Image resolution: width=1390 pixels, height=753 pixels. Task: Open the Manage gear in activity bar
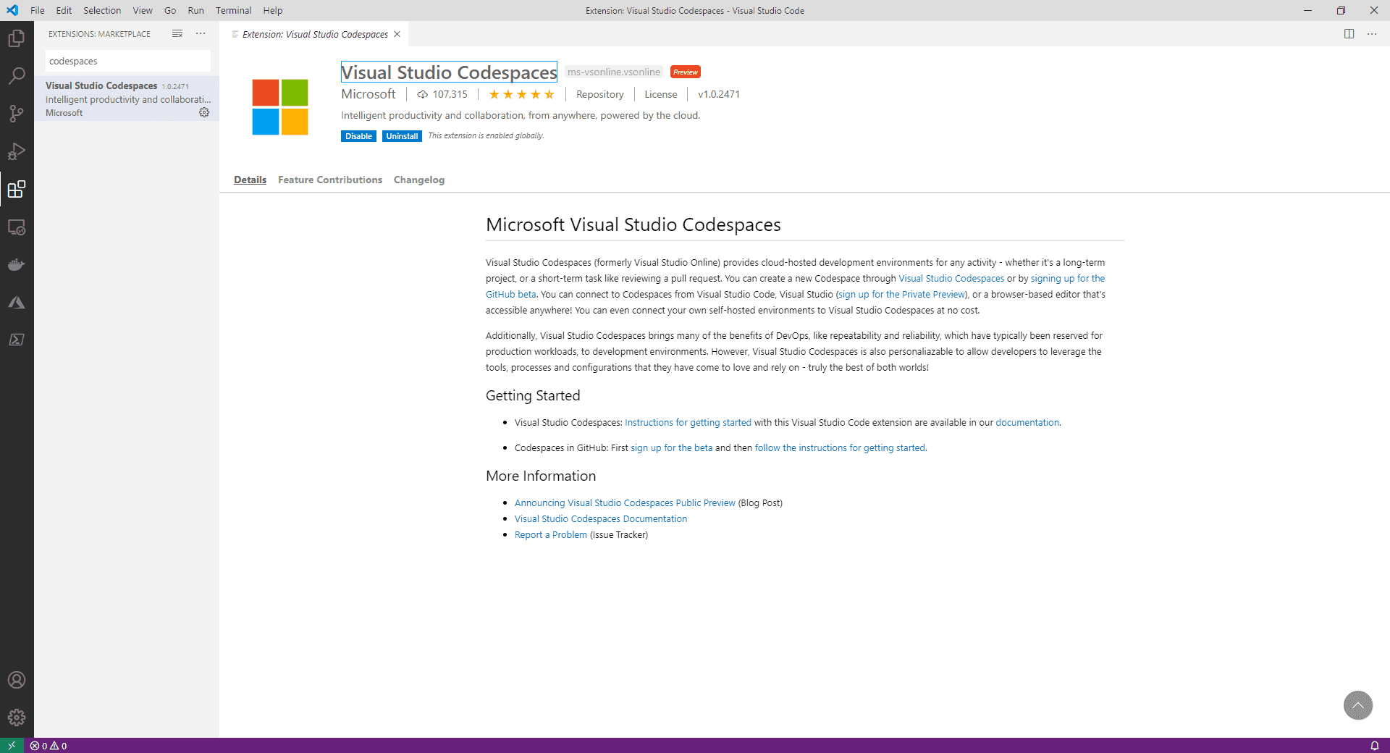pos(17,718)
